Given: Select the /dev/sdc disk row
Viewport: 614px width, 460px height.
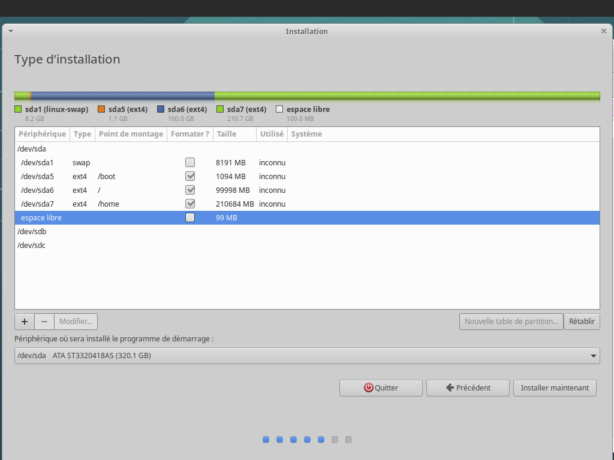Looking at the screenshot, I should pyautogui.click(x=32, y=245).
